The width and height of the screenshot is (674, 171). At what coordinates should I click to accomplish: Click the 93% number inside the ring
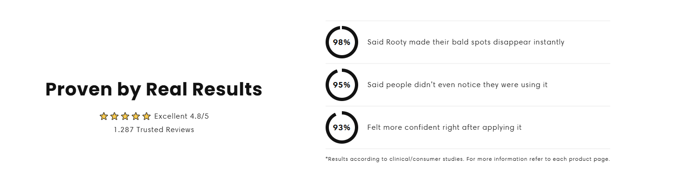pyautogui.click(x=342, y=127)
